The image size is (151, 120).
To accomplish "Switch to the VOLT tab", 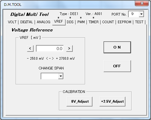I will point(12,22).
